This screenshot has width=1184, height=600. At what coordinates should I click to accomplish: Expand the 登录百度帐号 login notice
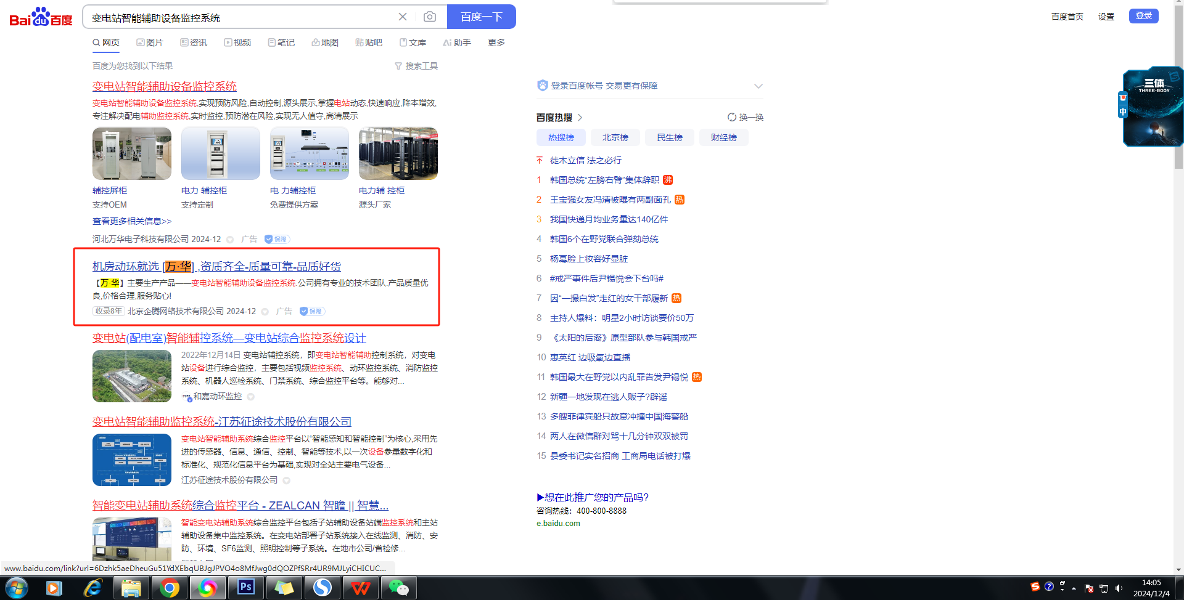coord(758,86)
